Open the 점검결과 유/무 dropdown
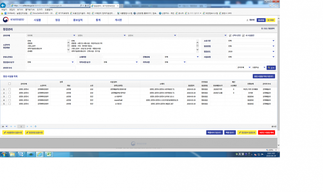323x192 pixels. click(x=50, y=62)
